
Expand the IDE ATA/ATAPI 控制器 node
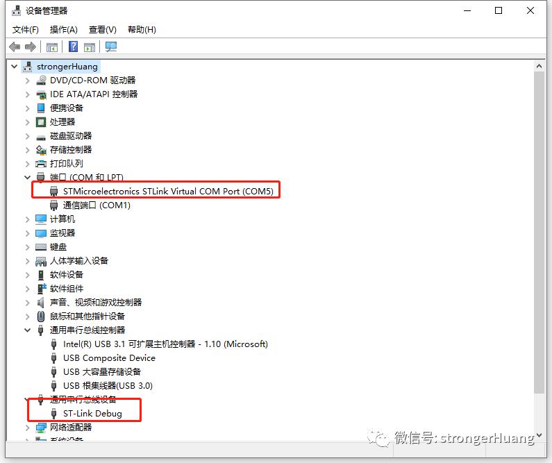tap(28, 94)
